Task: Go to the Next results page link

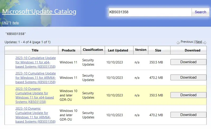Action: pyautogui.click(x=199, y=42)
